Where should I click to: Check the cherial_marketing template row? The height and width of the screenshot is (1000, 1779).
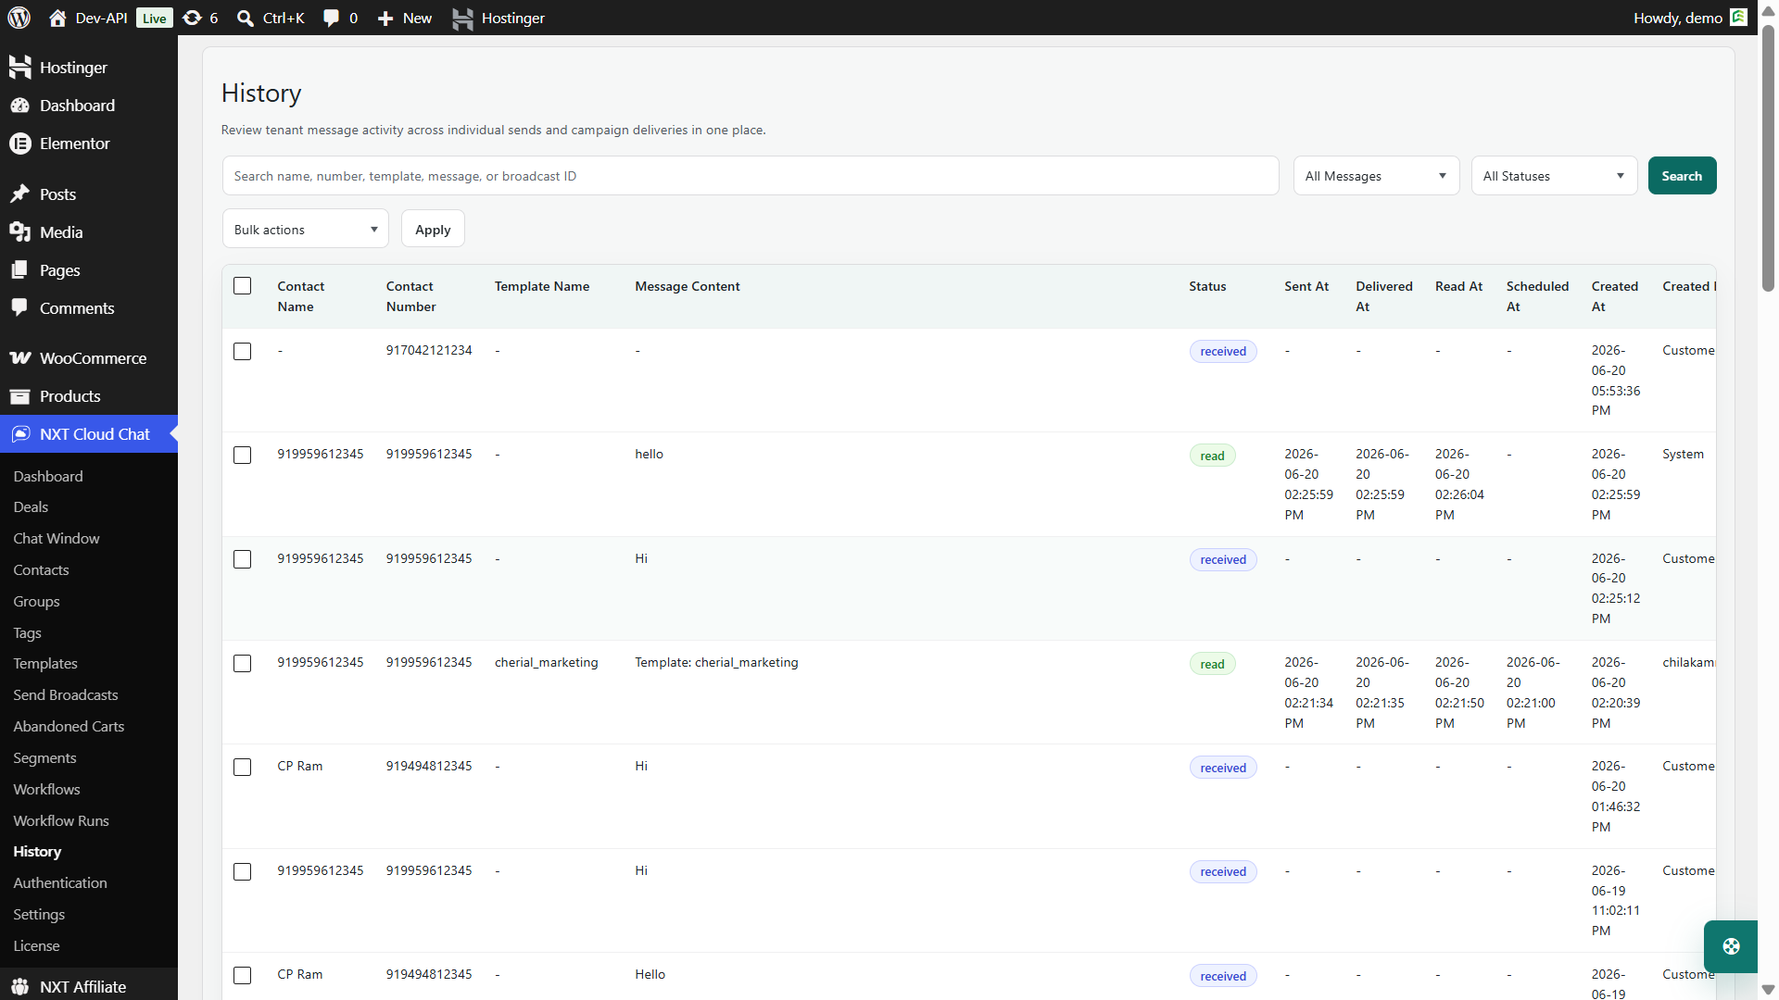click(243, 664)
